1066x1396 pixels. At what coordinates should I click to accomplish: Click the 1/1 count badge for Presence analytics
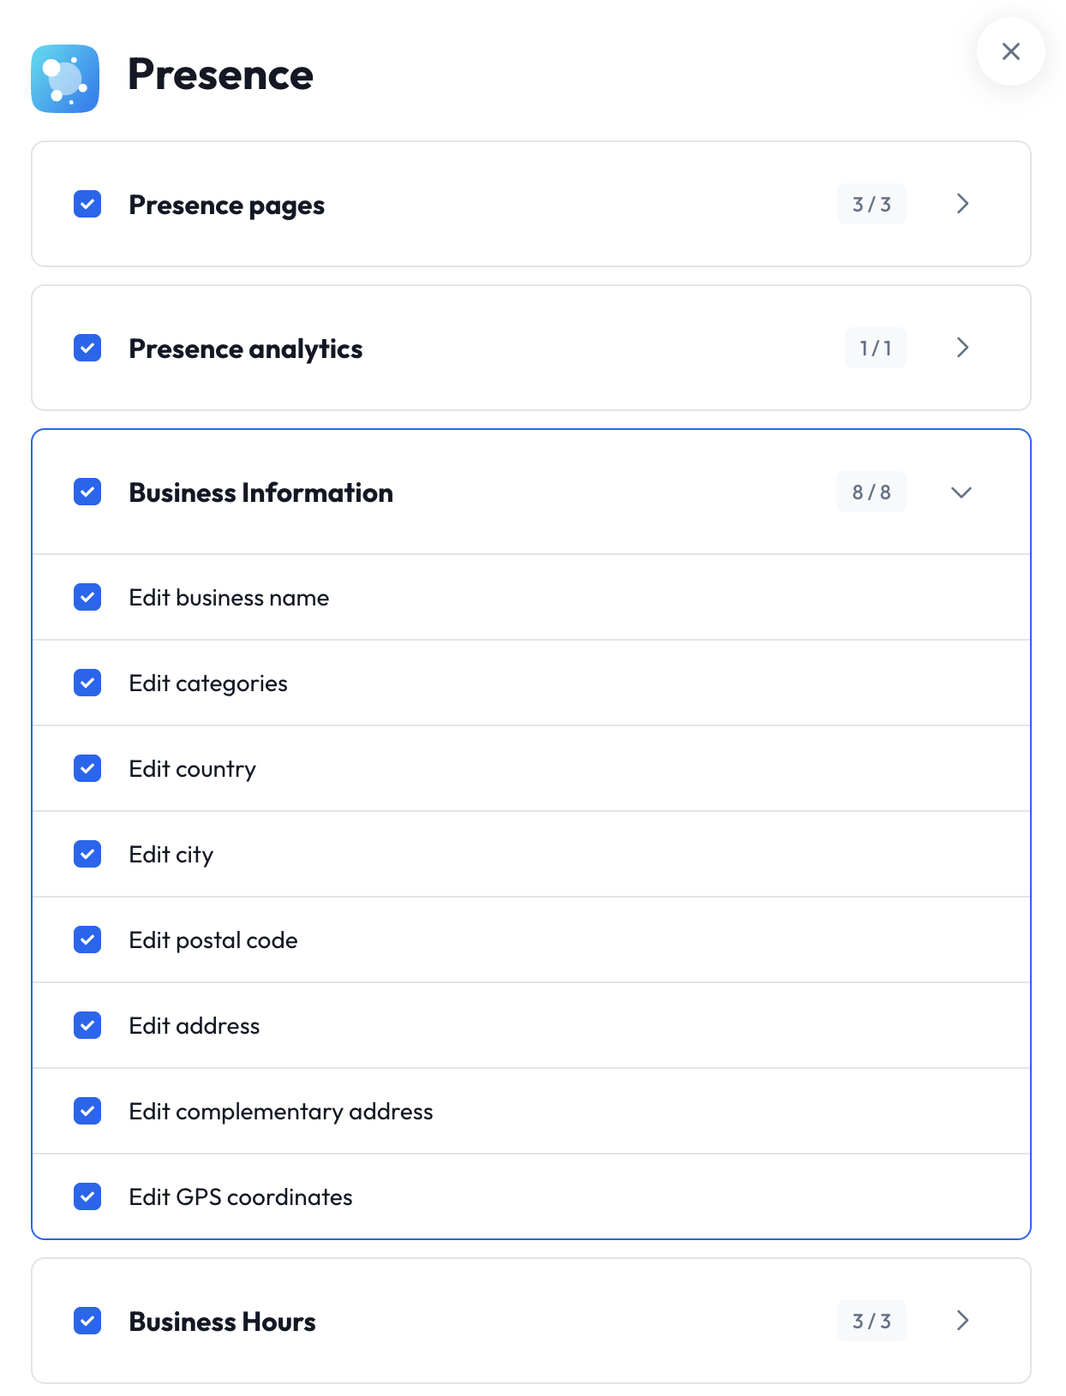click(876, 348)
